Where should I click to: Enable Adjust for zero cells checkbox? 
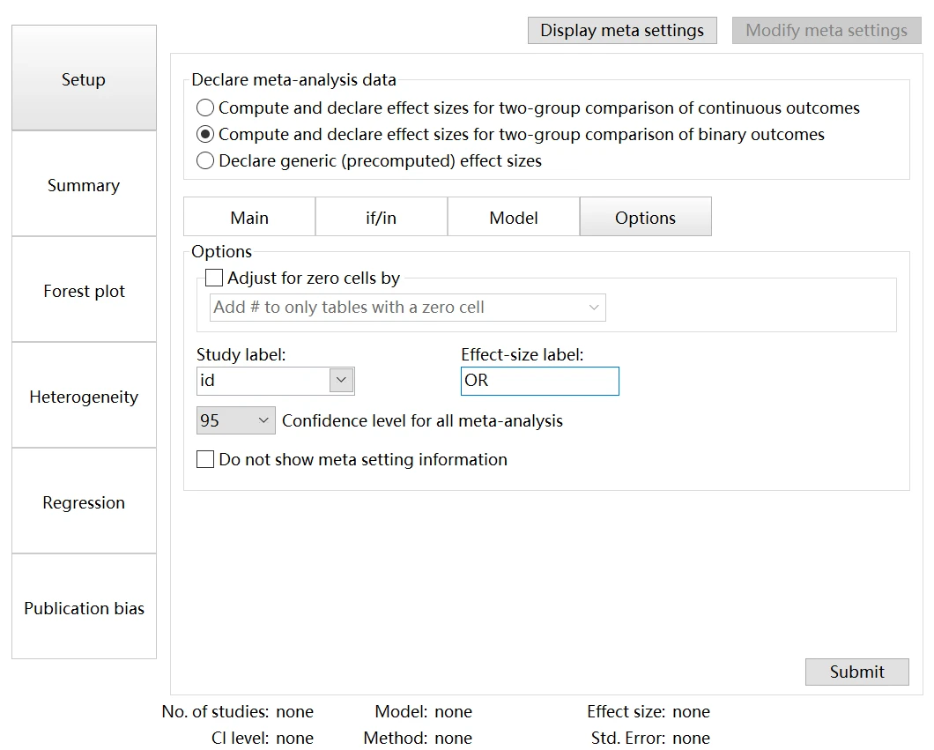pos(214,278)
